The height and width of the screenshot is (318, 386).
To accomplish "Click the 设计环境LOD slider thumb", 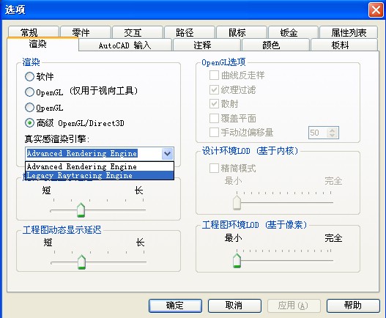I will [237, 202].
